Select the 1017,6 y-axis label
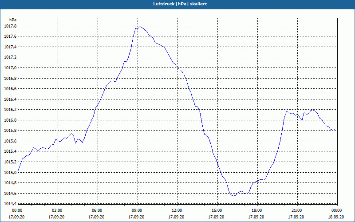The image size is (355, 222). 10,36
